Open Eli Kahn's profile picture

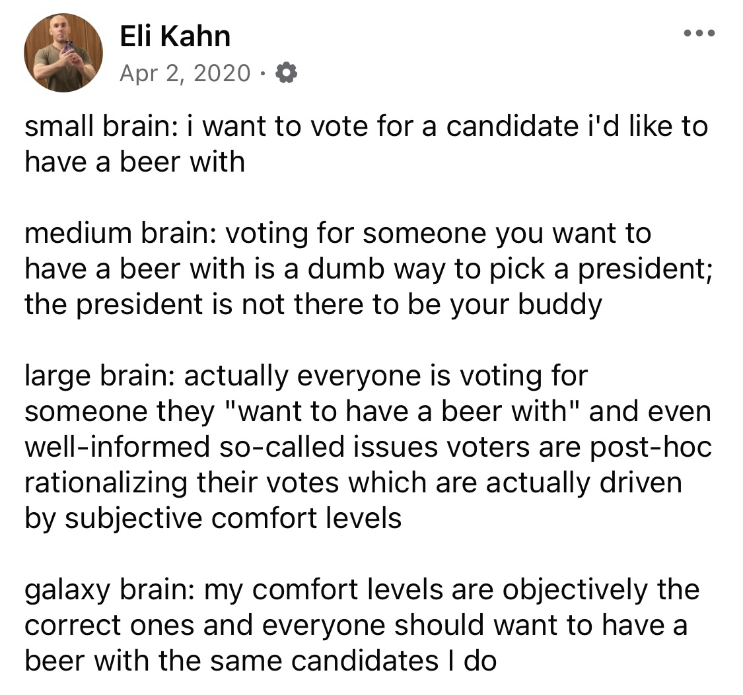point(63,52)
